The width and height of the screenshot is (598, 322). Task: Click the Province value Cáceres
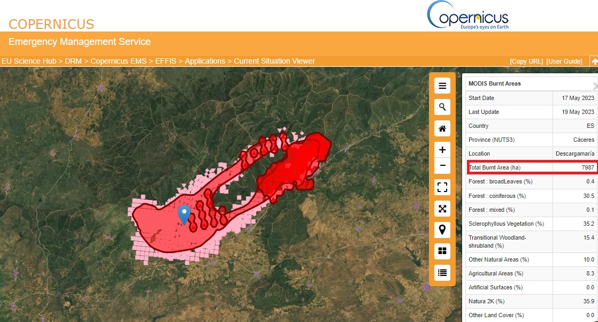(584, 140)
